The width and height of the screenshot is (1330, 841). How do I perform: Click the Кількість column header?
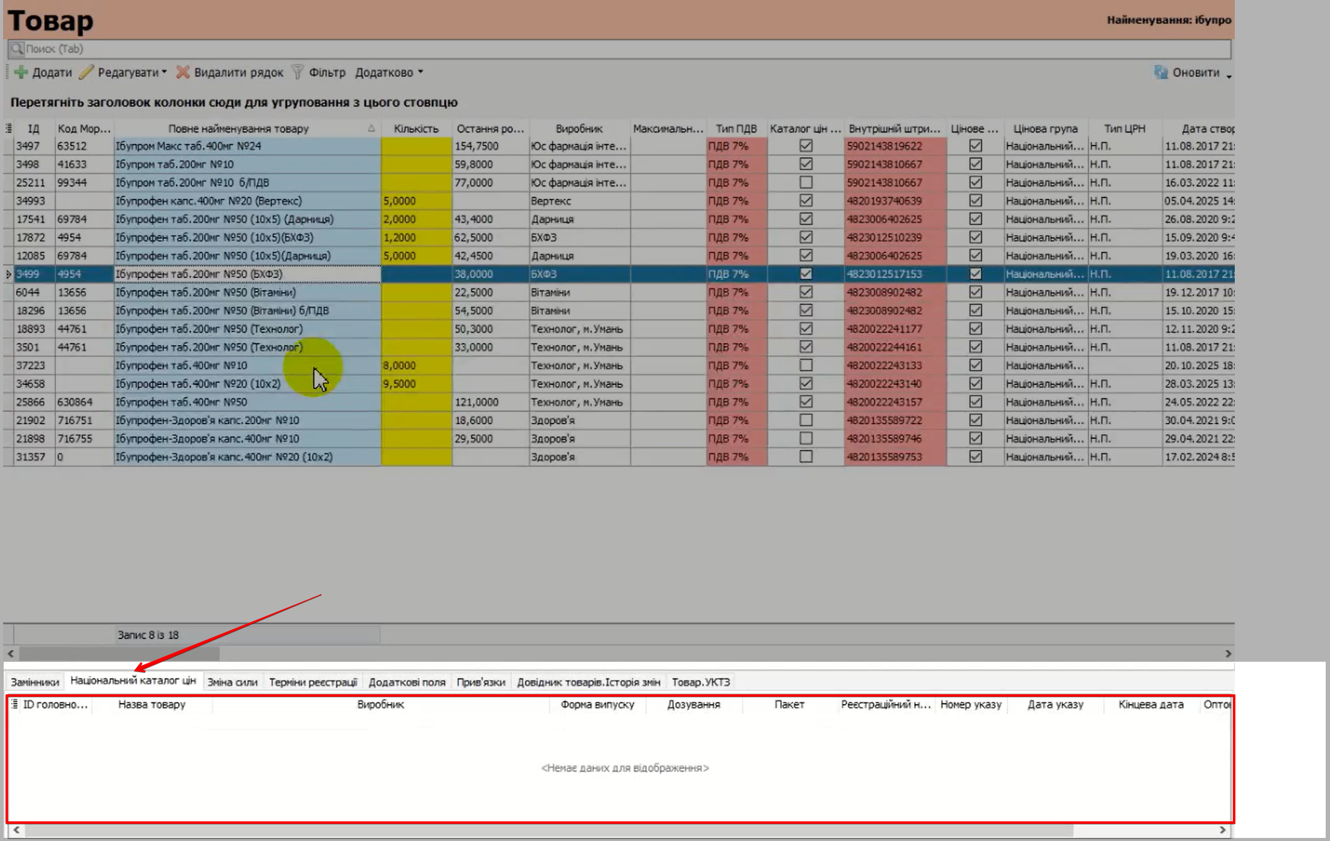[416, 128]
